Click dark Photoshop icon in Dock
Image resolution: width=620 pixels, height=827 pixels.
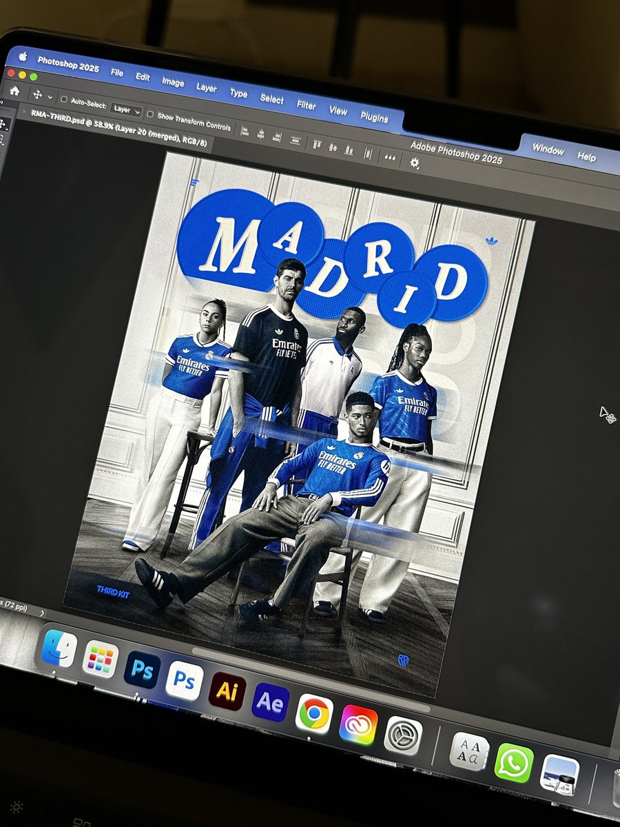click(x=142, y=670)
